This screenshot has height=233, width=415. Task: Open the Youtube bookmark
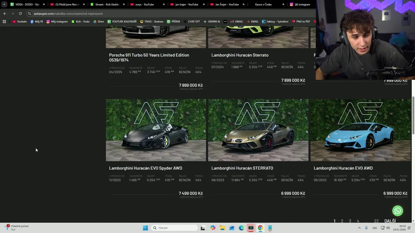[19, 22]
